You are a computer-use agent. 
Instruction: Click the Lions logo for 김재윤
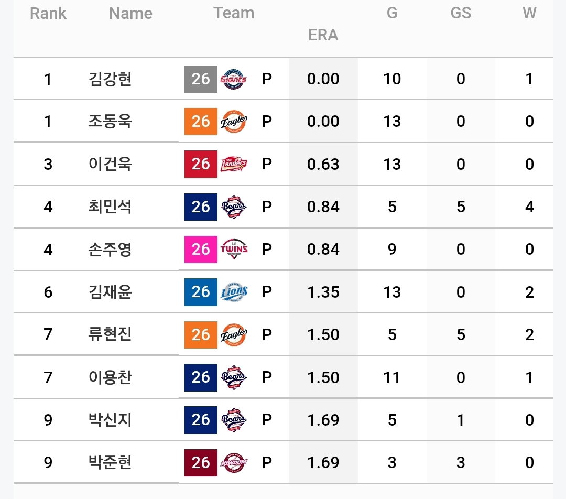[234, 292]
